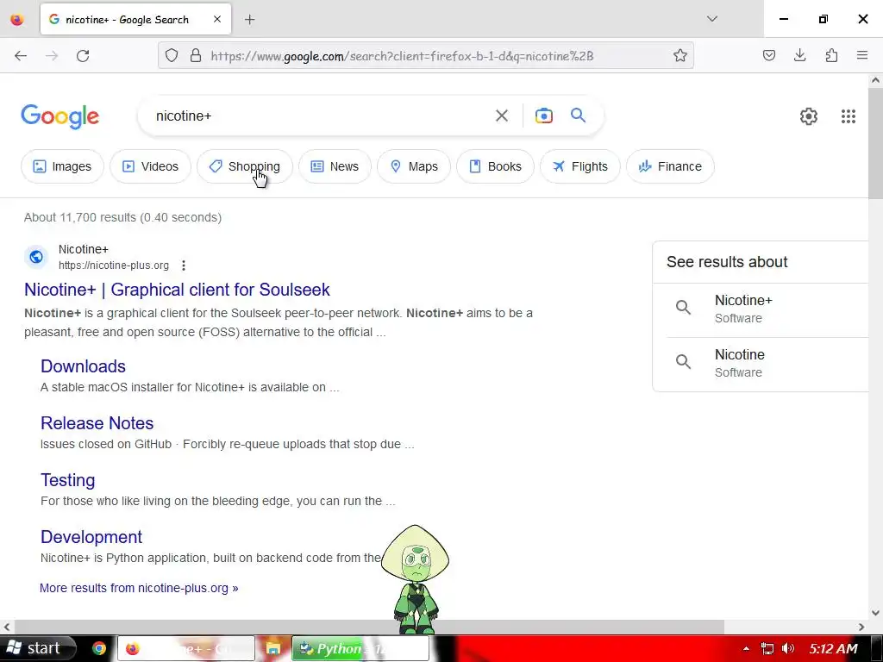Expand the list all tabs chevron
The image size is (883, 662).
[x=711, y=19]
